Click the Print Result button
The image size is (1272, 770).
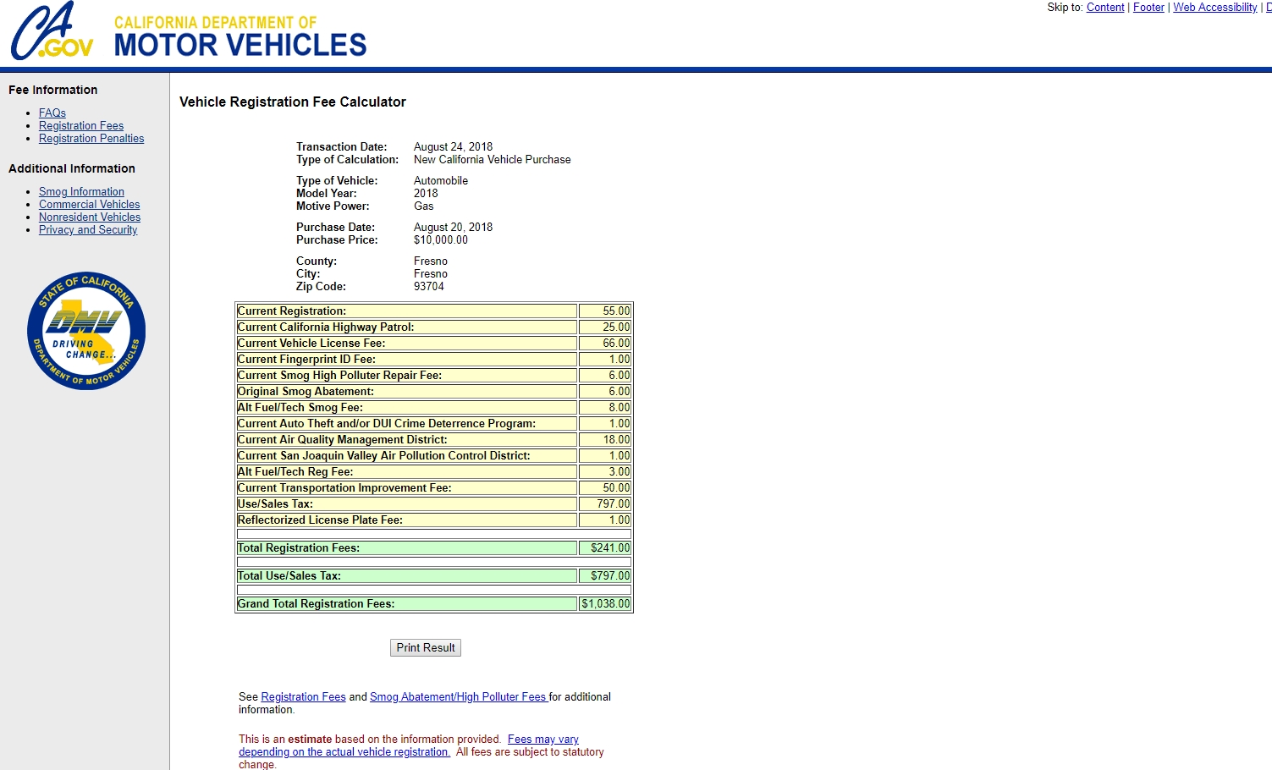(x=426, y=648)
